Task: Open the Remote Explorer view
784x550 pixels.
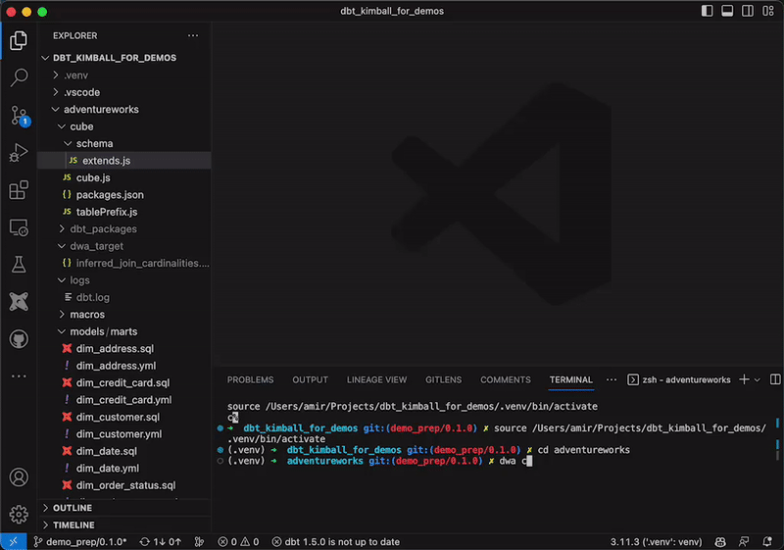Action: coord(19,227)
